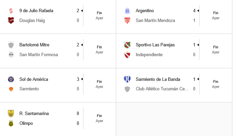233x136 pixels.
Task: Click the 9 de Julio Rafaela crest
Action: coord(11,11)
